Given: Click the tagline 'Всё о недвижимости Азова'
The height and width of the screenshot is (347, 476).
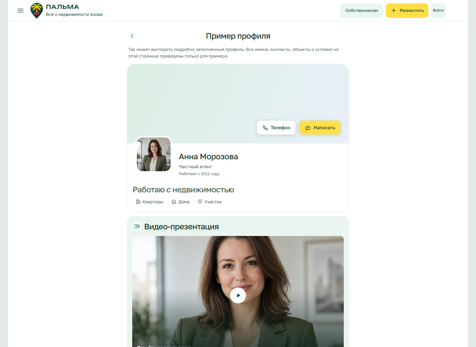Looking at the screenshot, I should pyautogui.click(x=74, y=15).
